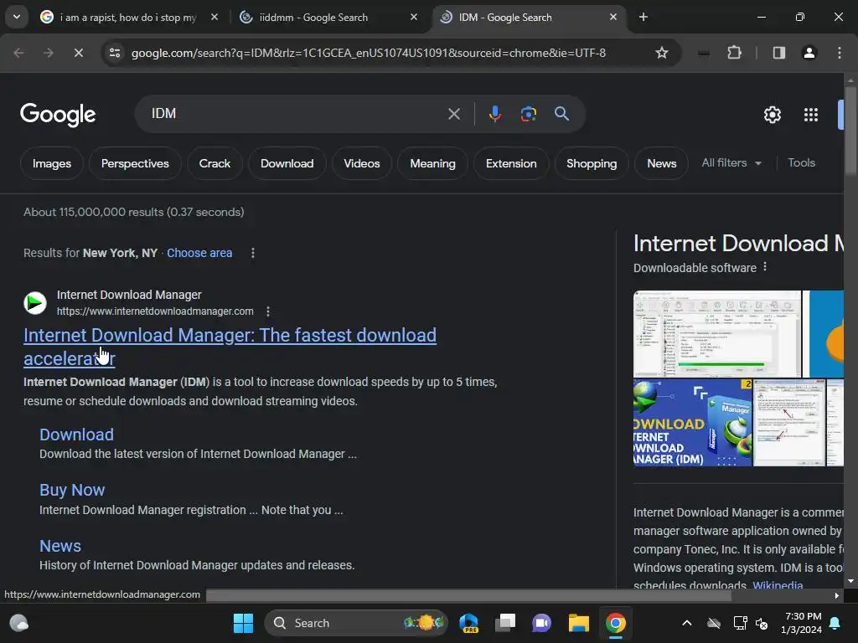
Task: Open Google quick settings gear
Action: [772, 114]
